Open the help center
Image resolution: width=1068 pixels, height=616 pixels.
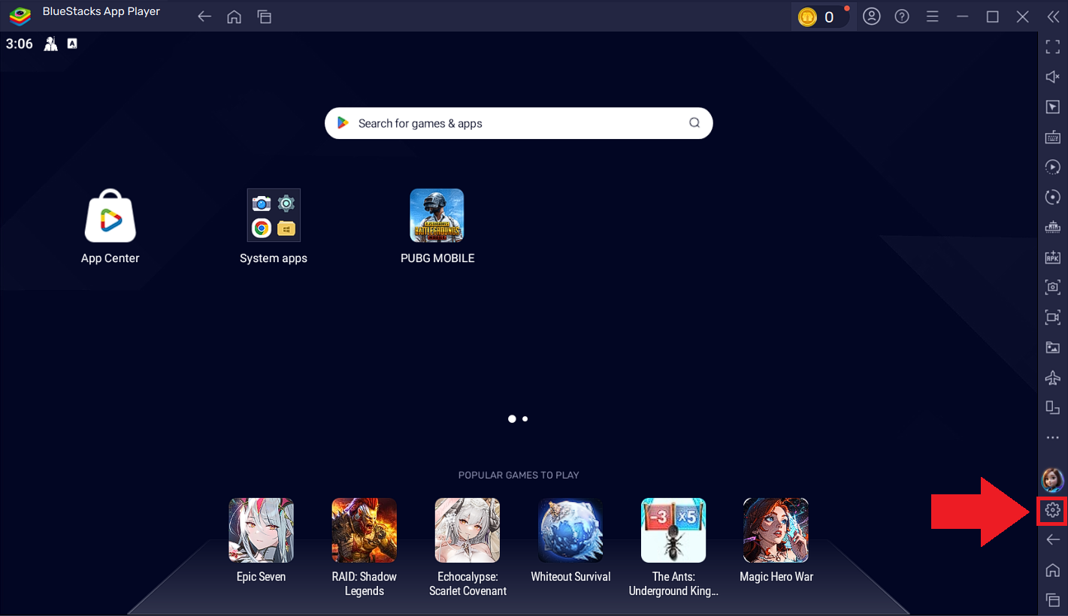[x=901, y=16]
